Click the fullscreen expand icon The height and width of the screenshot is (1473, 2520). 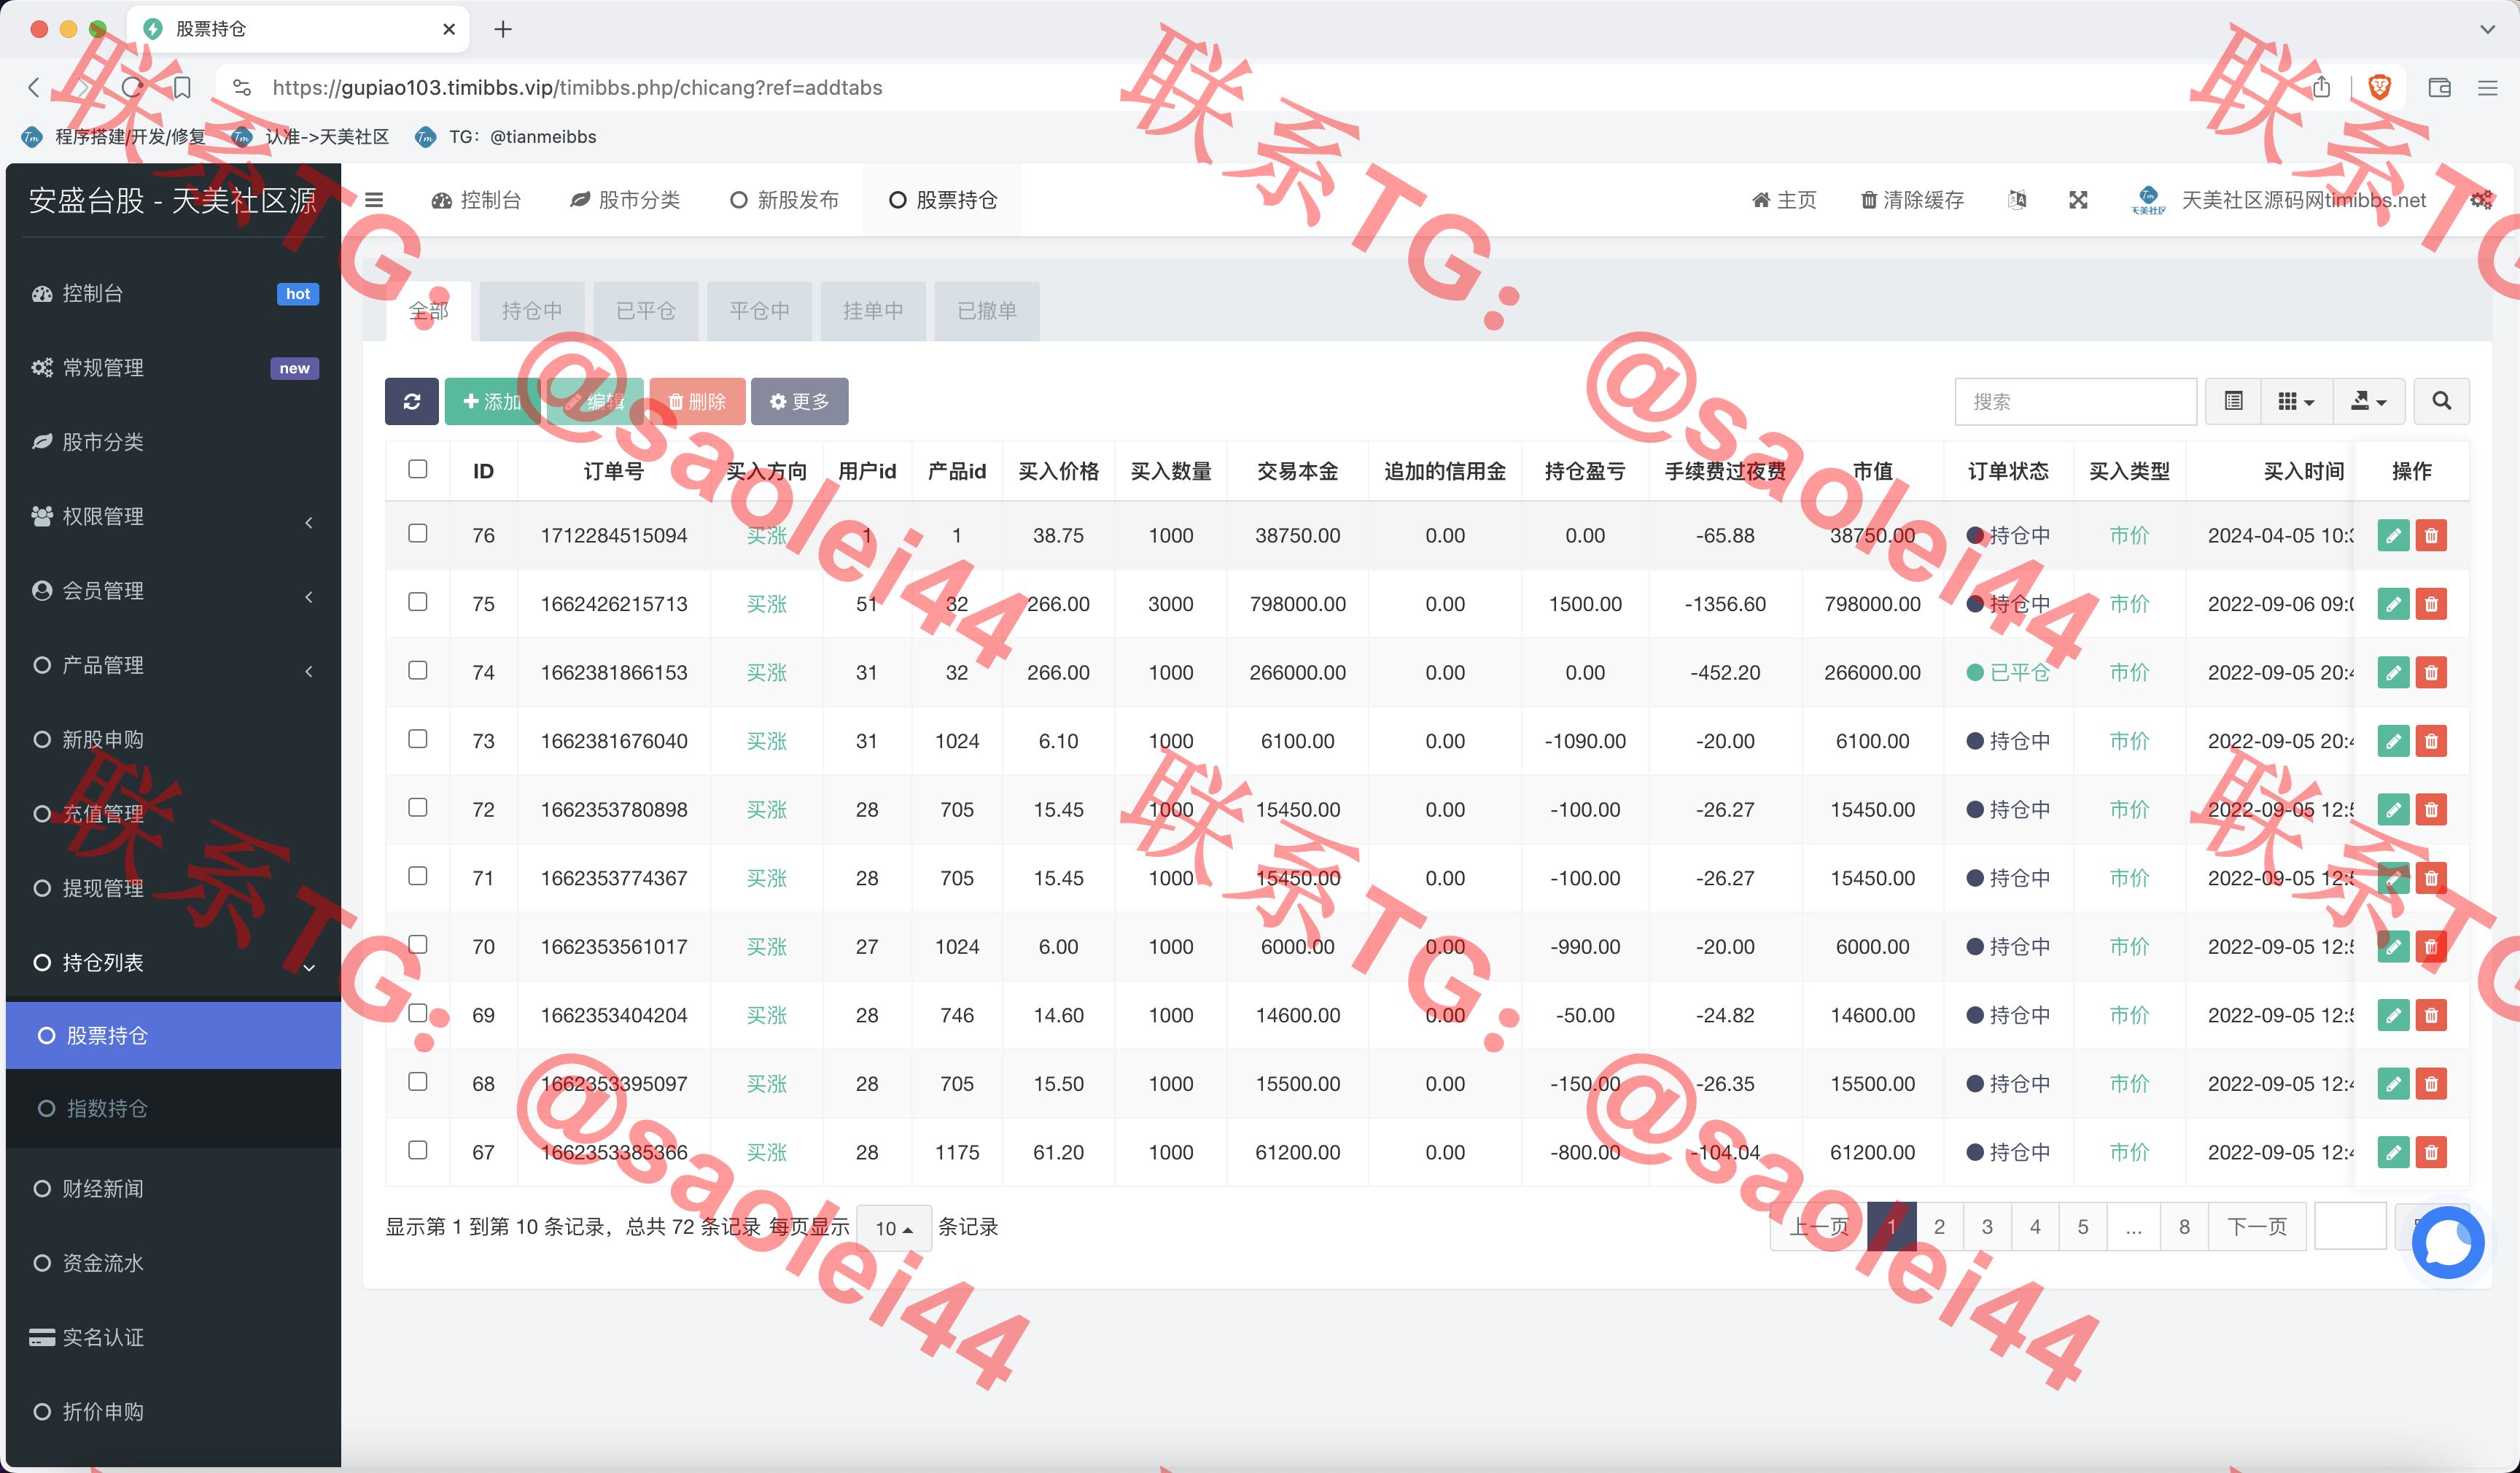[x=2078, y=200]
